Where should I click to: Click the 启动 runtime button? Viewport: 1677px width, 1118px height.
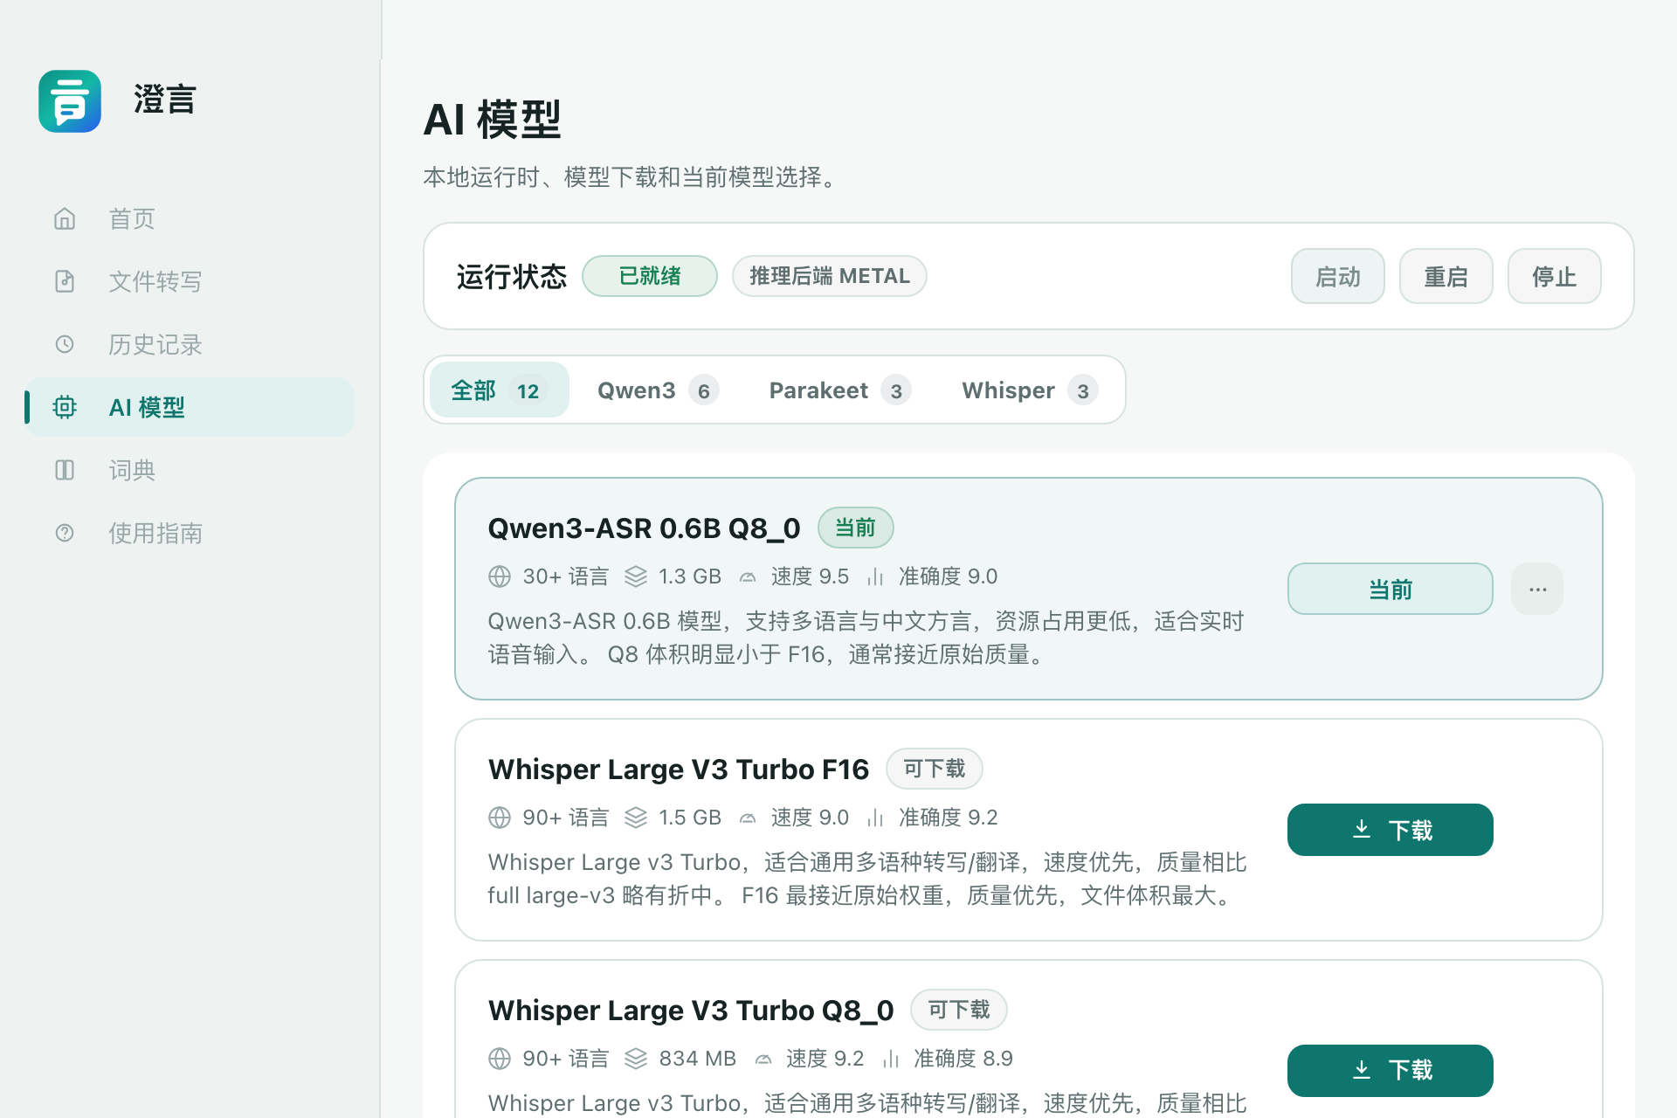pyautogui.click(x=1338, y=276)
